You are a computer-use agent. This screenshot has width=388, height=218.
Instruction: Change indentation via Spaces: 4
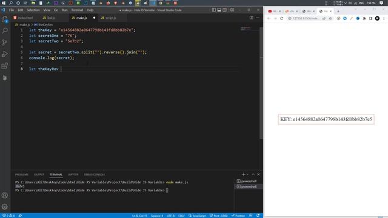coord(157,216)
